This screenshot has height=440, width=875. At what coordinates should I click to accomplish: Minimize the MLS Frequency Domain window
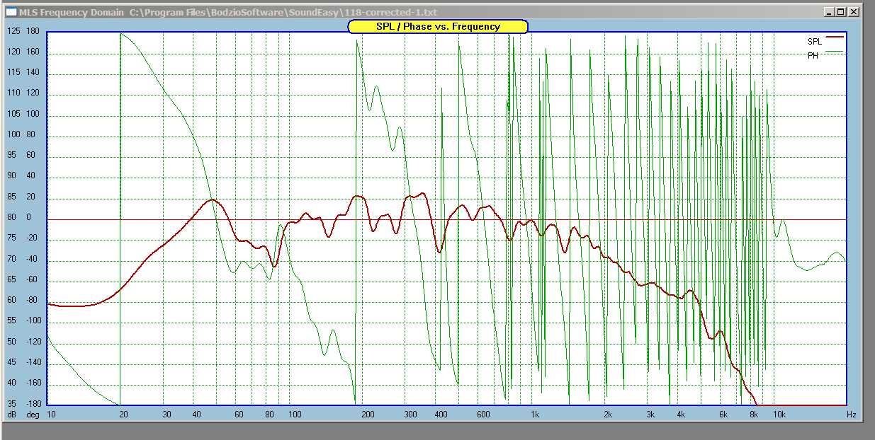830,12
